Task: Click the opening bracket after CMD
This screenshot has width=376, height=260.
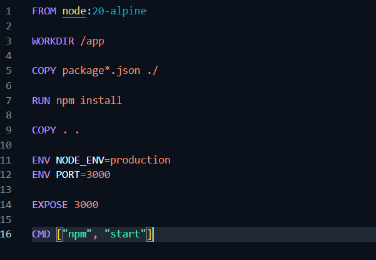Action: 59,234
